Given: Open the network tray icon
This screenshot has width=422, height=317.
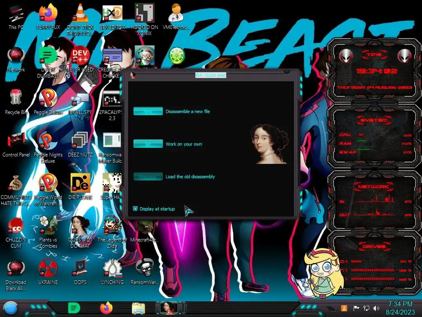Looking at the screenshot, I should coord(366,308).
